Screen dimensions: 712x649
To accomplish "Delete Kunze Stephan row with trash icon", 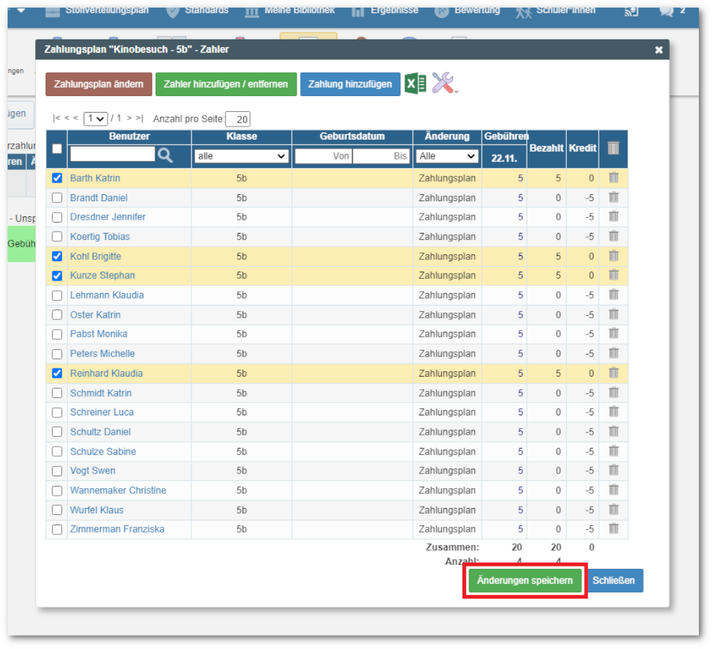I will pos(613,275).
